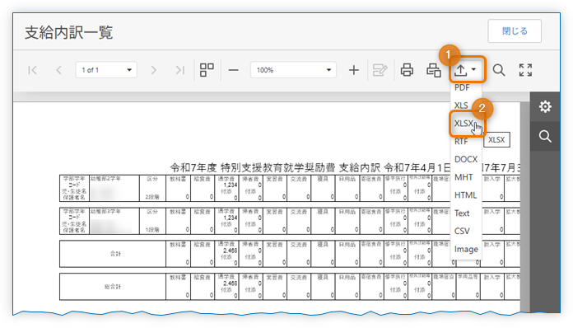Go to the first page icon
This screenshot has width=573, height=328.
click(33, 70)
